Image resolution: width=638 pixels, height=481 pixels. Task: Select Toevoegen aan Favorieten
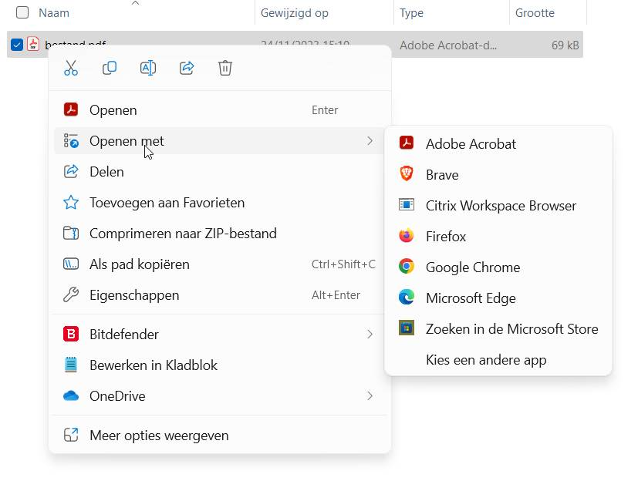(220, 203)
